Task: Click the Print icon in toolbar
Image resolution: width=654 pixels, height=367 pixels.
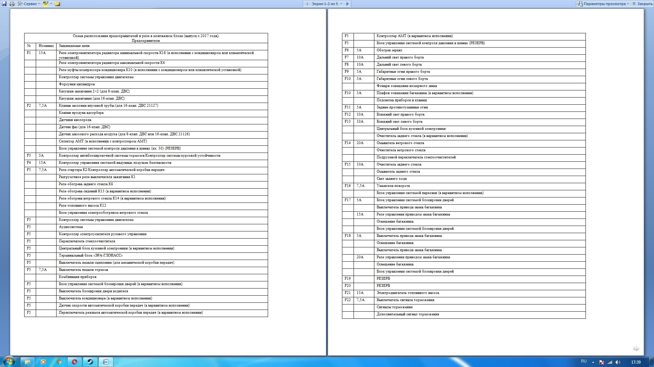Action: [x=12, y=4]
